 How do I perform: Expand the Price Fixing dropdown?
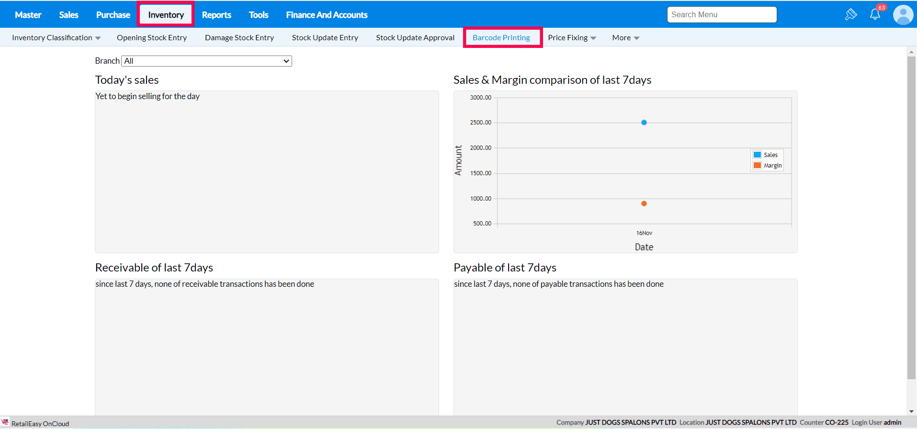coord(572,38)
